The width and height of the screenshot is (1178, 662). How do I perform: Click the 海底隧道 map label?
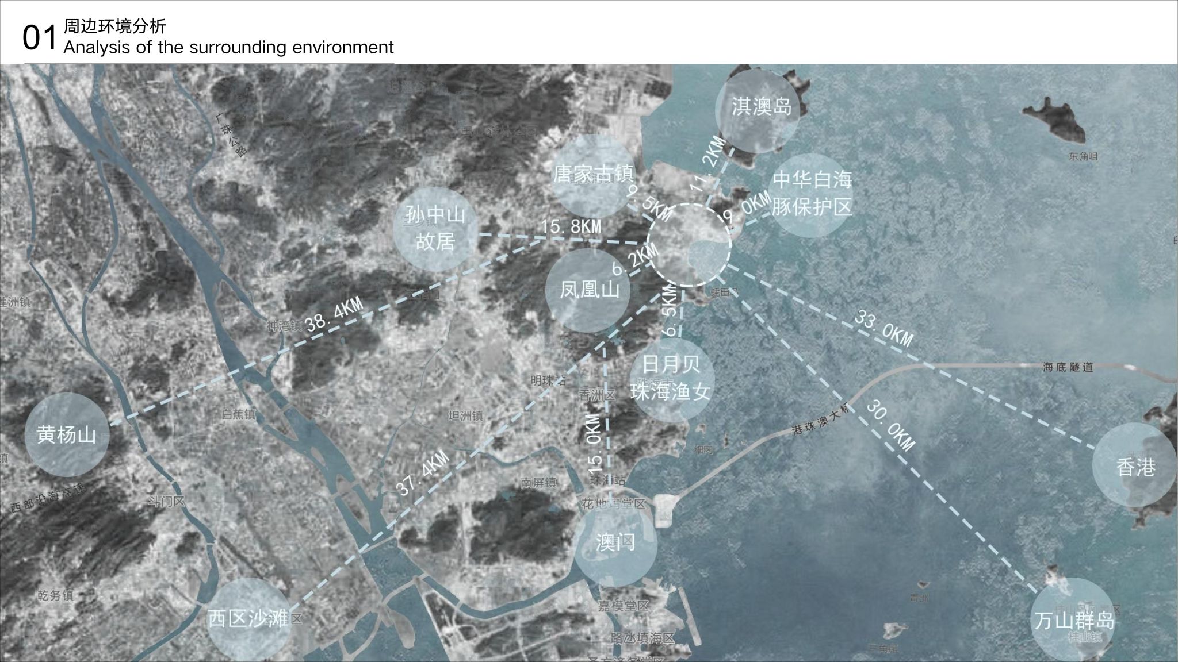[1068, 367]
